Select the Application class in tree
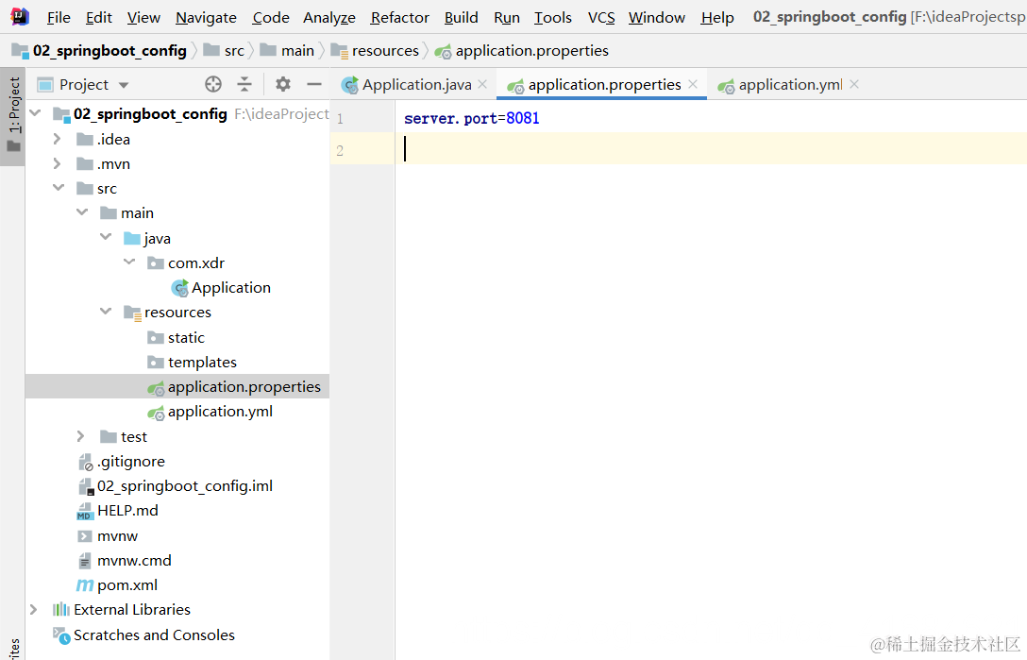 [230, 288]
